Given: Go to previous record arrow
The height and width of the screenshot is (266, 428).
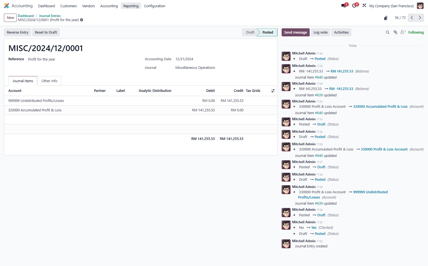Looking at the screenshot, I should [x=412, y=18].
